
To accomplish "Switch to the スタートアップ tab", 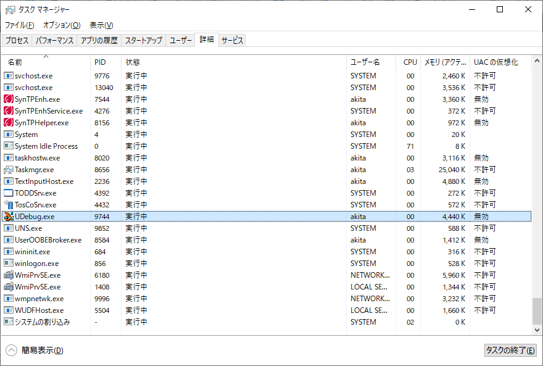I will coord(143,41).
